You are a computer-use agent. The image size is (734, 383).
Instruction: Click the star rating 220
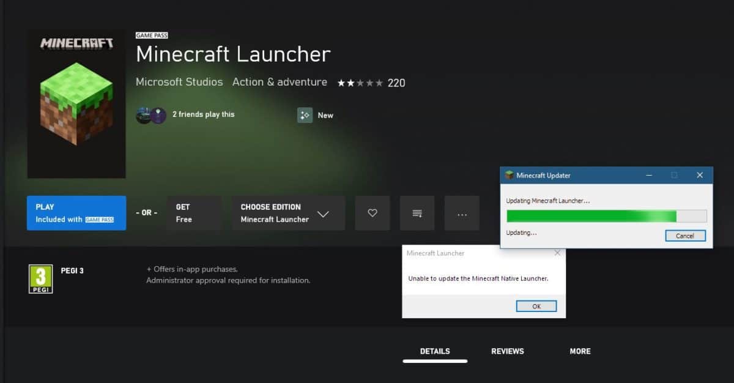point(371,83)
